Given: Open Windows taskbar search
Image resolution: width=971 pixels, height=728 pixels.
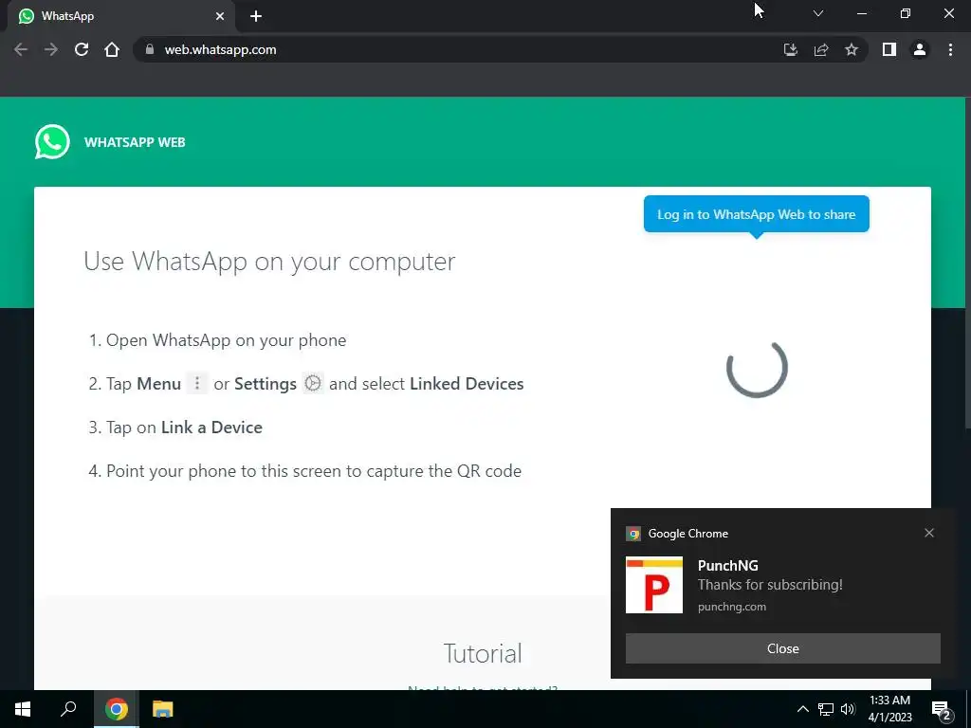Looking at the screenshot, I should point(68,709).
